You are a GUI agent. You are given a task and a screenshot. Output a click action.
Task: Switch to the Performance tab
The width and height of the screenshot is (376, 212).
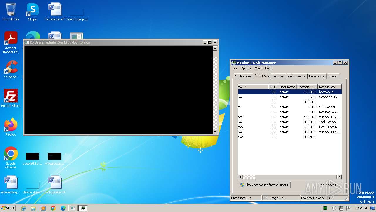tap(296, 76)
